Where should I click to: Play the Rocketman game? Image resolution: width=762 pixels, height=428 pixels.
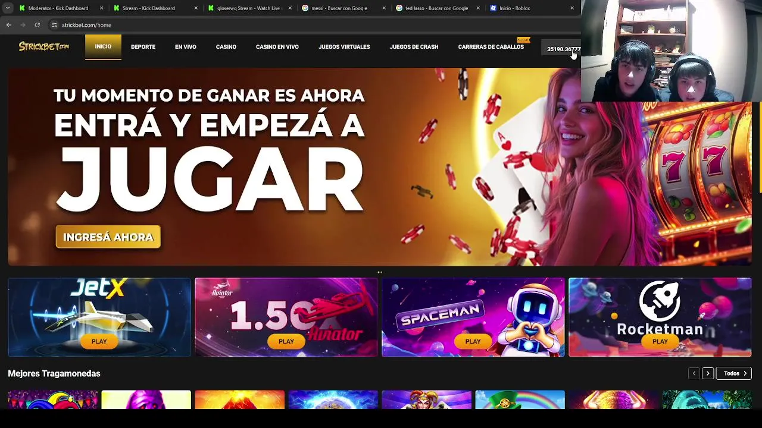[660, 341]
